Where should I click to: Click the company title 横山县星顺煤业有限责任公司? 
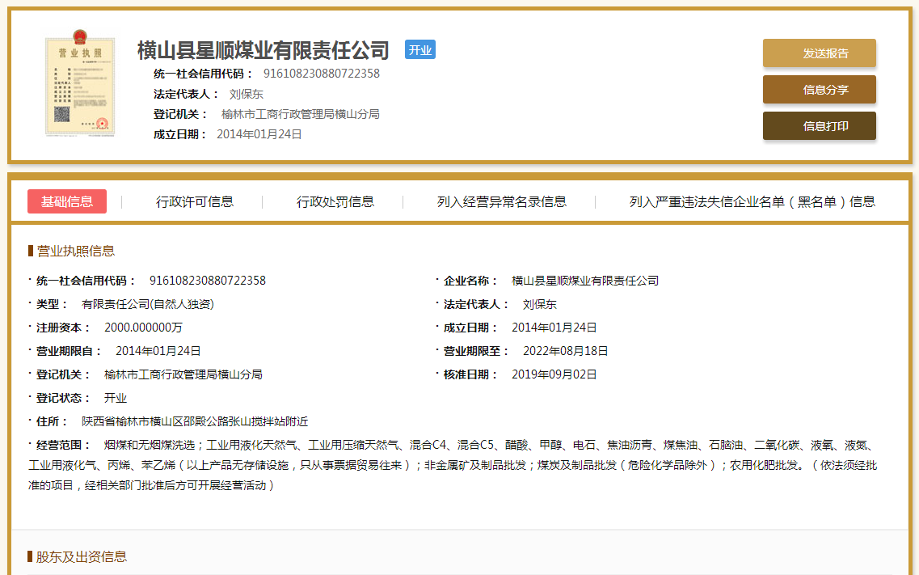tap(263, 50)
